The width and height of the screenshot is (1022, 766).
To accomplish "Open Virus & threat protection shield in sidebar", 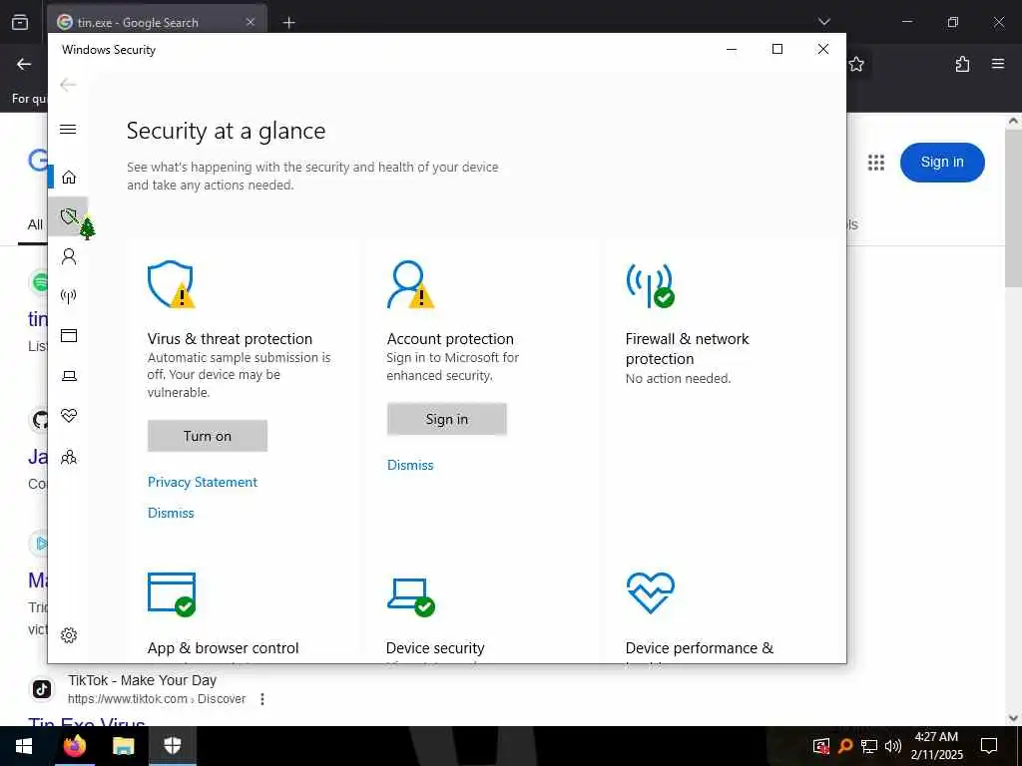I will click(x=69, y=216).
